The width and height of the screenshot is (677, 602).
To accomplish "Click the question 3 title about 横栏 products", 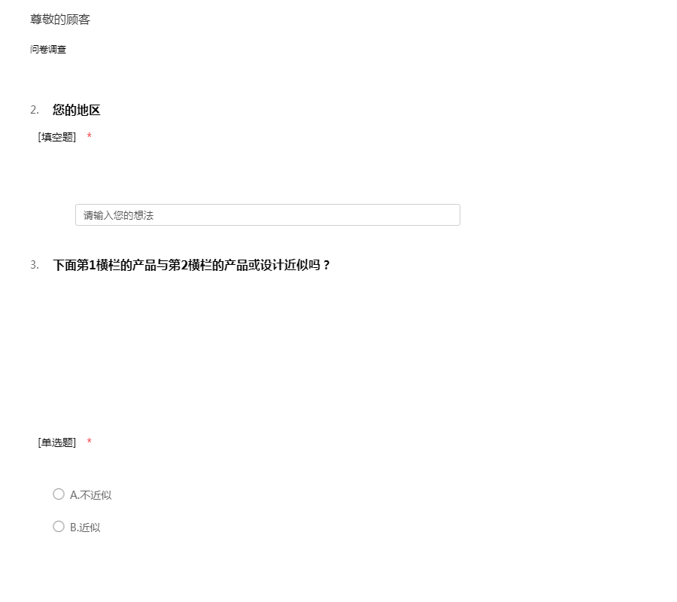I will pyautogui.click(x=191, y=265).
